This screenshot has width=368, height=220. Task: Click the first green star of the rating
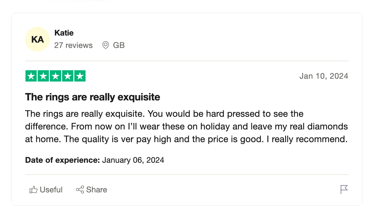coord(31,76)
